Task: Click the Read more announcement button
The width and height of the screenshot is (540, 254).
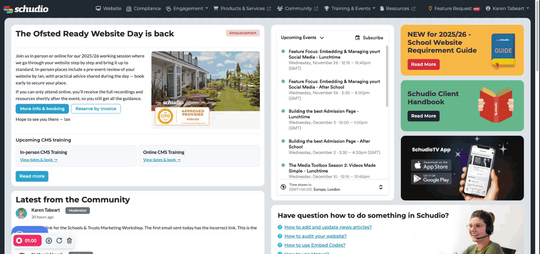Action: [x=32, y=176]
